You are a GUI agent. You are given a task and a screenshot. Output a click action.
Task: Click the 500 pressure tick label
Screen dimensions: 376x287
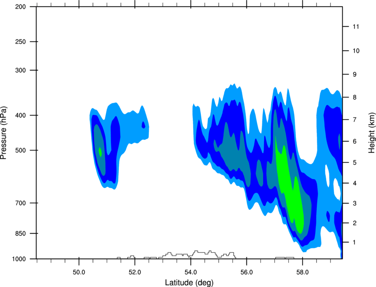21,150
